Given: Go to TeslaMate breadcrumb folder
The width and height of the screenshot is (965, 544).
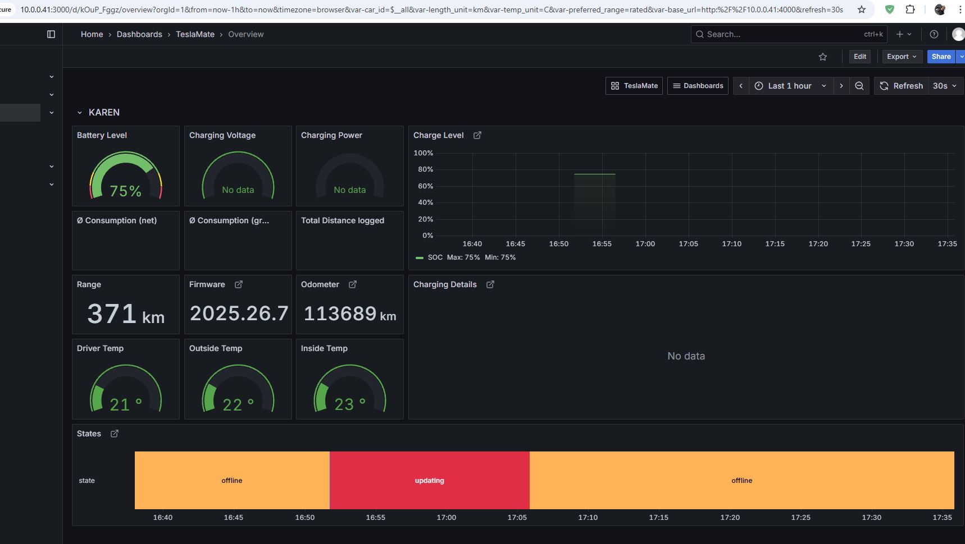Looking at the screenshot, I should [x=195, y=34].
